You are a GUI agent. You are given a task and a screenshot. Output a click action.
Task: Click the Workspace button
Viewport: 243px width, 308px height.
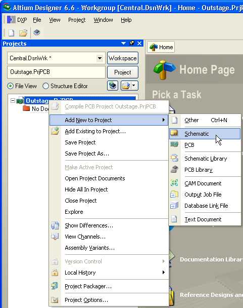[x=123, y=58]
